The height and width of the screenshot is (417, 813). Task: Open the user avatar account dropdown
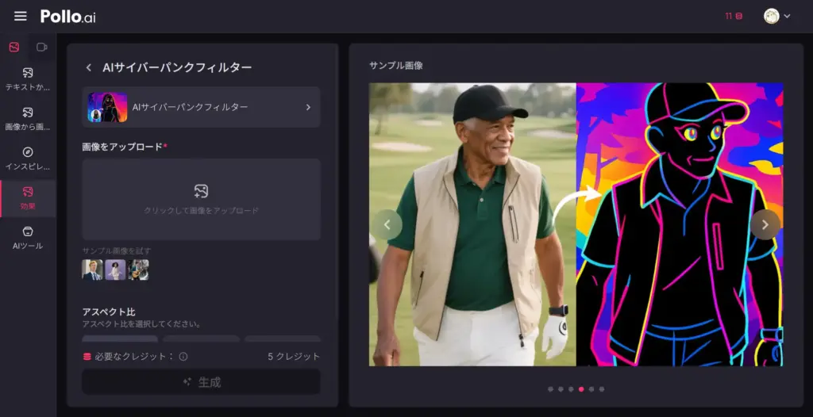pyautogui.click(x=776, y=17)
